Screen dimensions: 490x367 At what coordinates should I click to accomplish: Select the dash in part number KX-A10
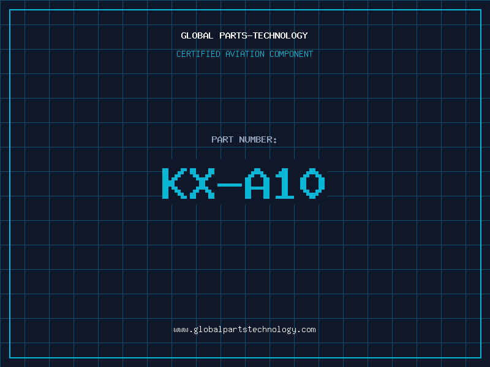pyautogui.click(x=230, y=185)
